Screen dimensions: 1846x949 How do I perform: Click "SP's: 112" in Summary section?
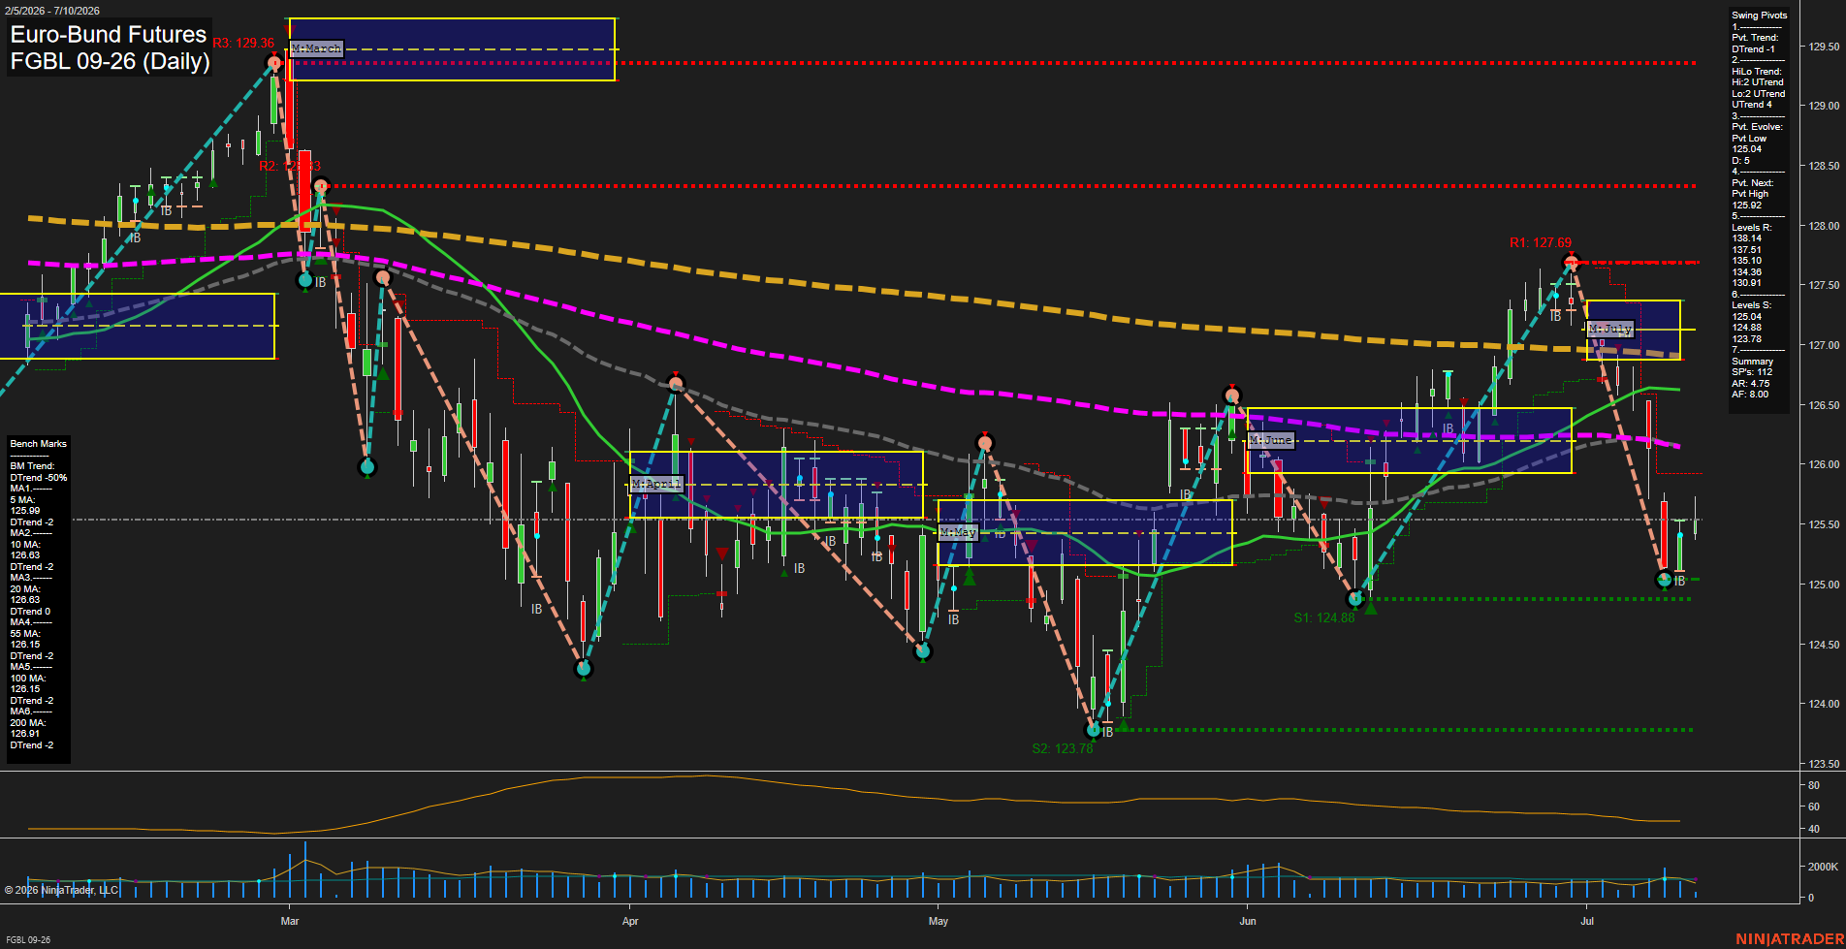point(1752,372)
